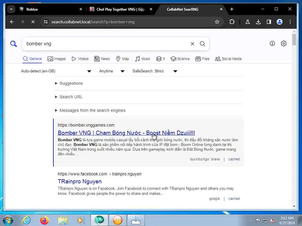Submit search with the magnifier button
The width and height of the screenshot is (302, 226).
(202, 44)
